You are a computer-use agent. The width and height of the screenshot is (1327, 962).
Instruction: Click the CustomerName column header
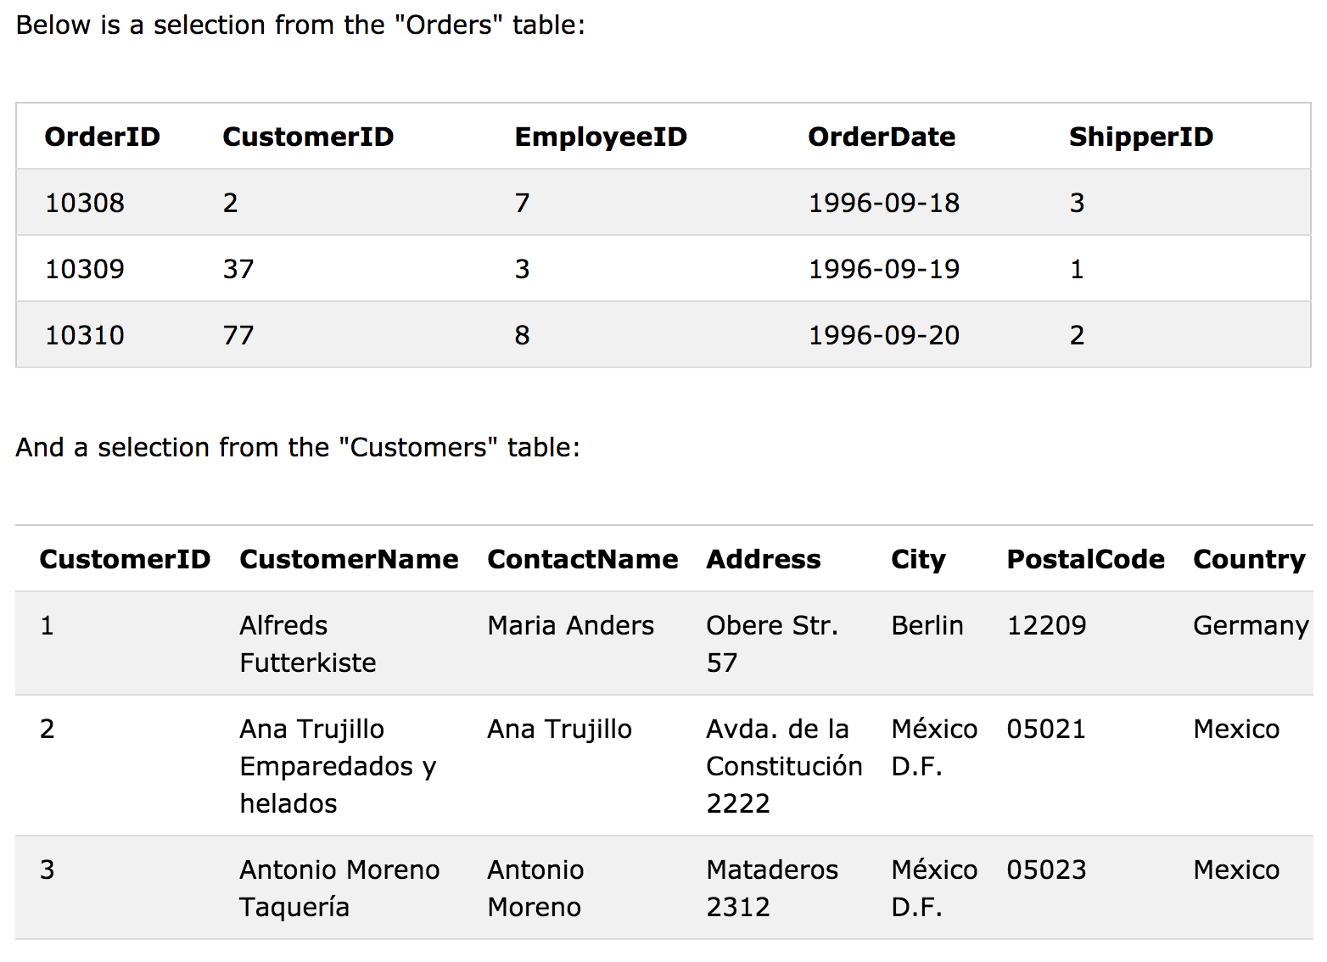click(349, 559)
